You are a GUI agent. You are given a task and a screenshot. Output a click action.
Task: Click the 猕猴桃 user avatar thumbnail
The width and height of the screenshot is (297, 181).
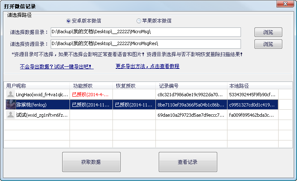10,105
